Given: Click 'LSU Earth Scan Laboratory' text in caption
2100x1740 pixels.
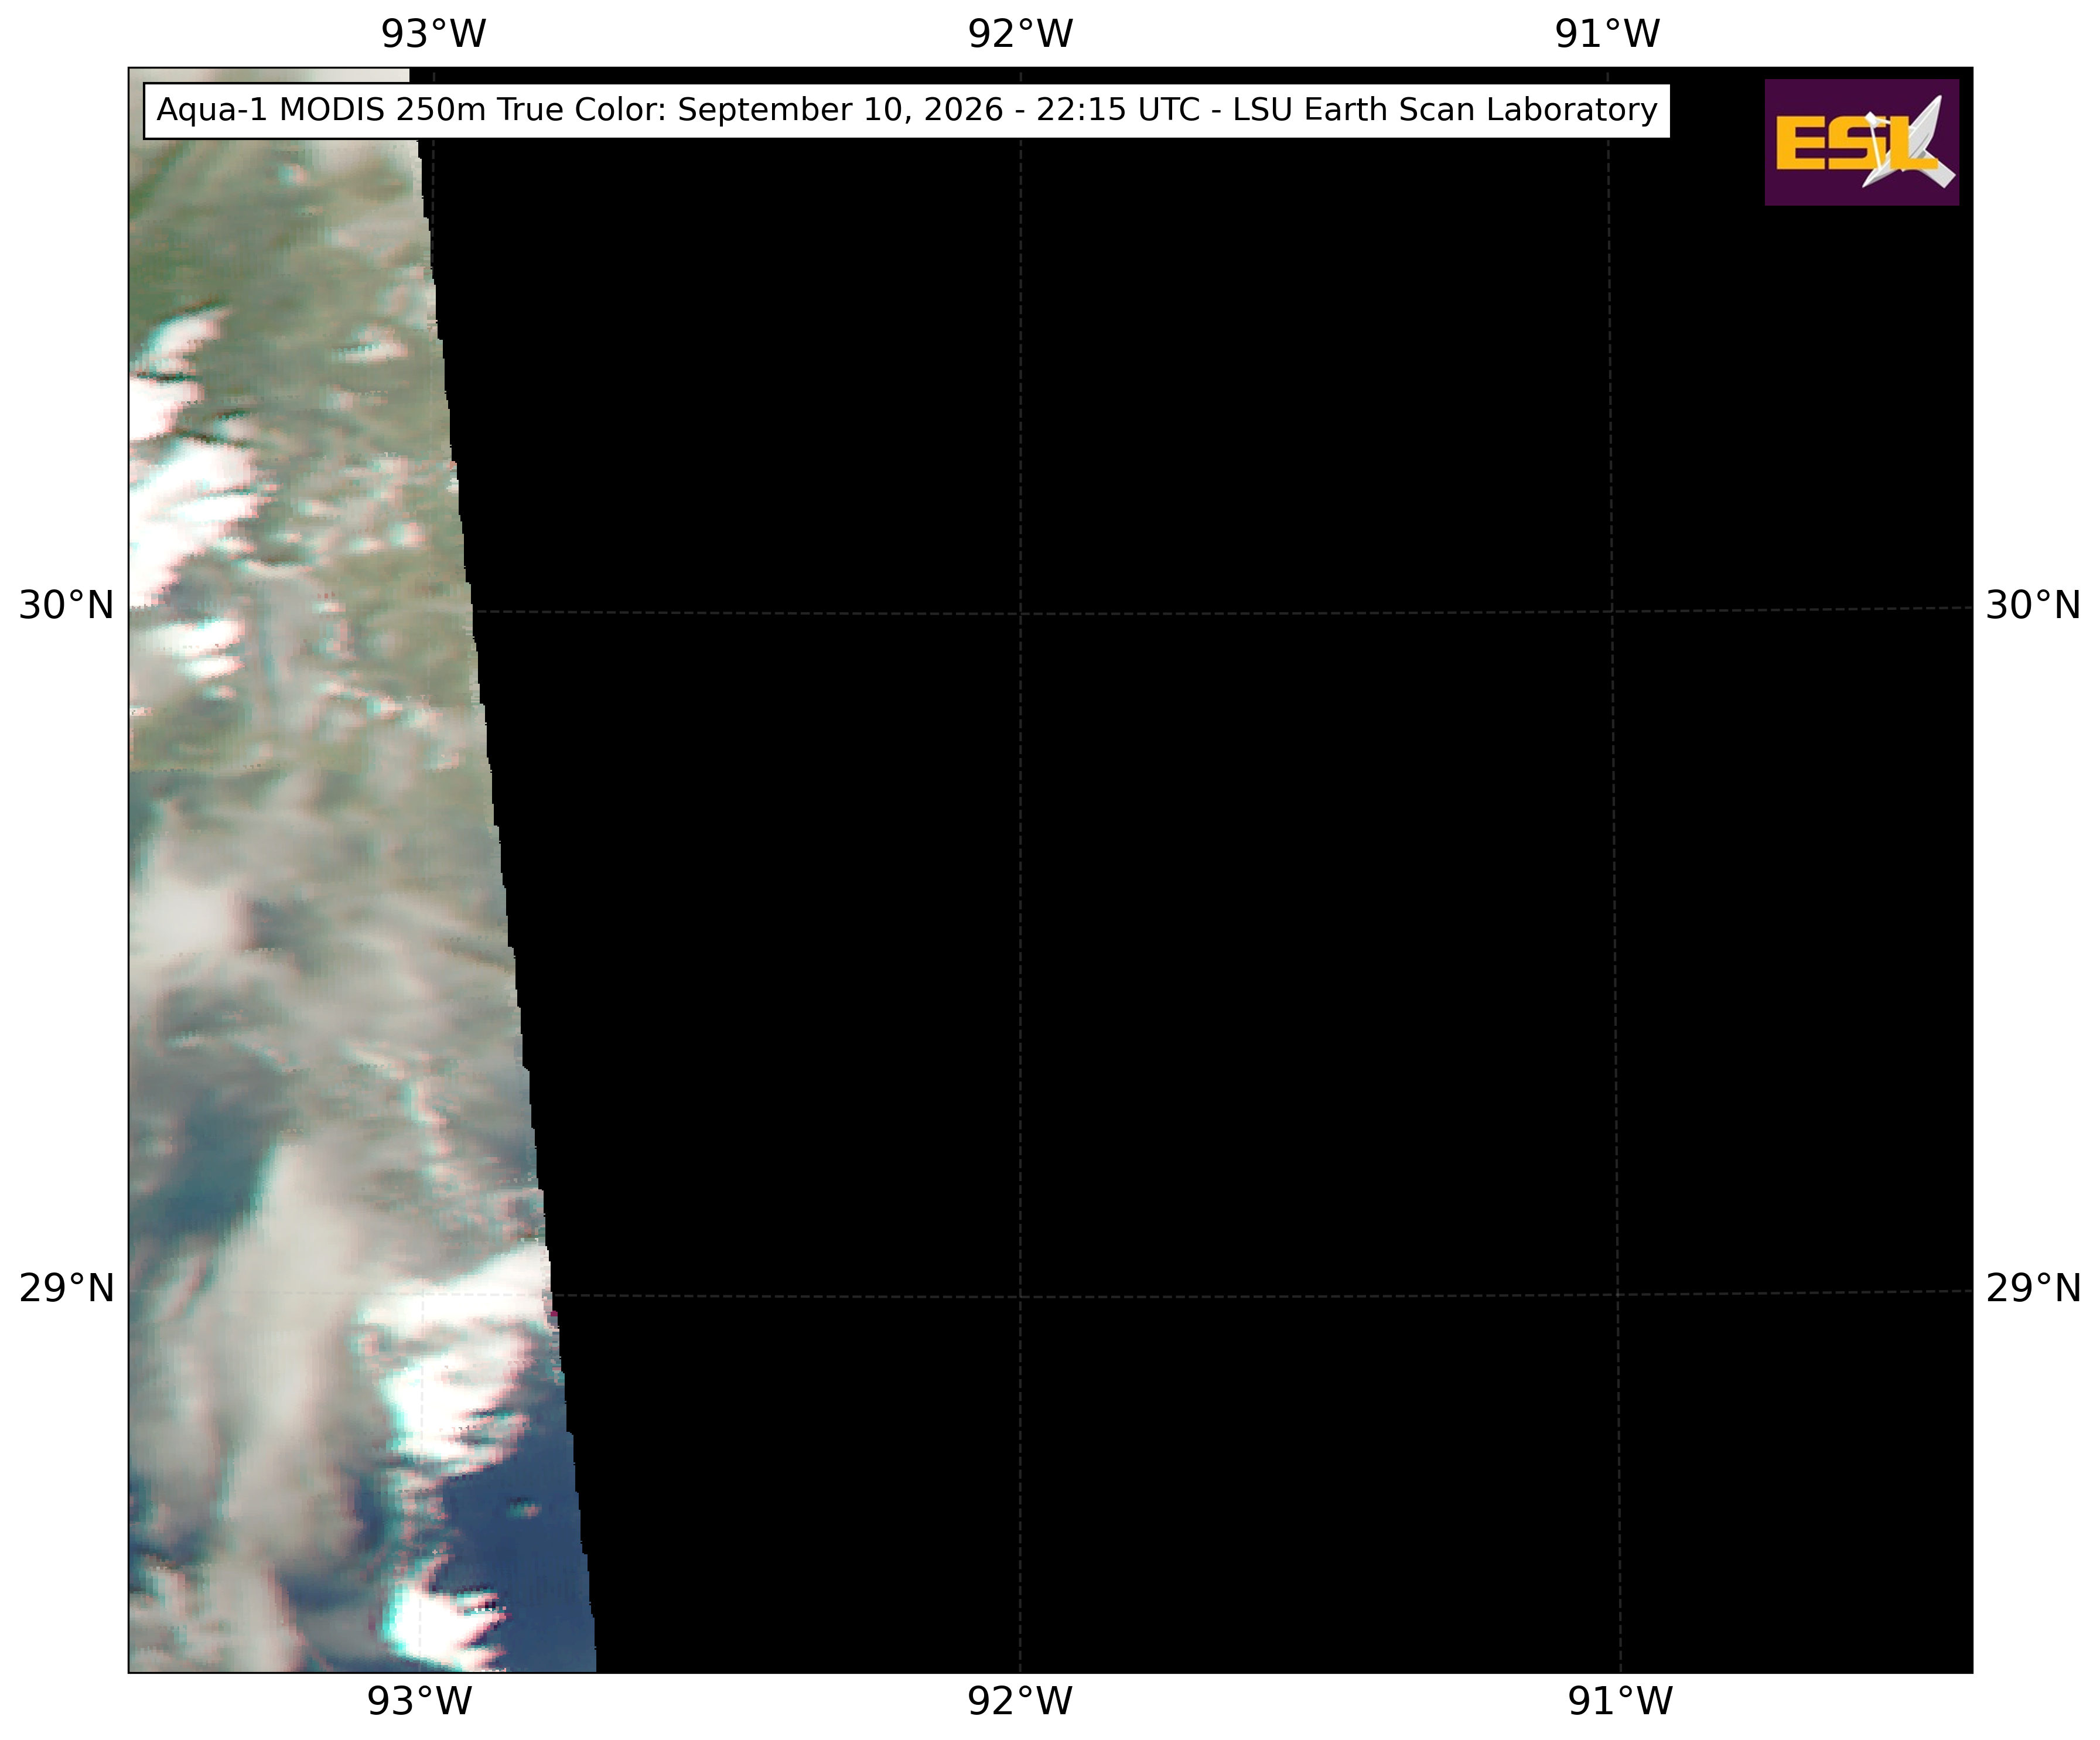Looking at the screenshot, I should (1445, 110).
